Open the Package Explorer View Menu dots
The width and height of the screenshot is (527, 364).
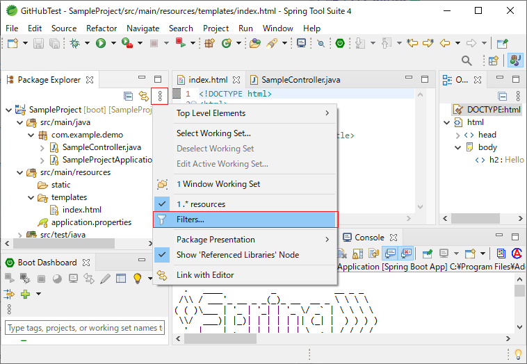pyautogui.click(x=160, y=97)
